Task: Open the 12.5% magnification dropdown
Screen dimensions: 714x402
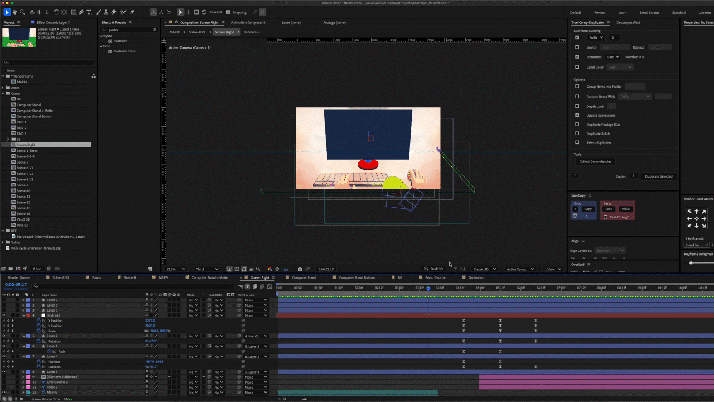Action: coord(176,269)
